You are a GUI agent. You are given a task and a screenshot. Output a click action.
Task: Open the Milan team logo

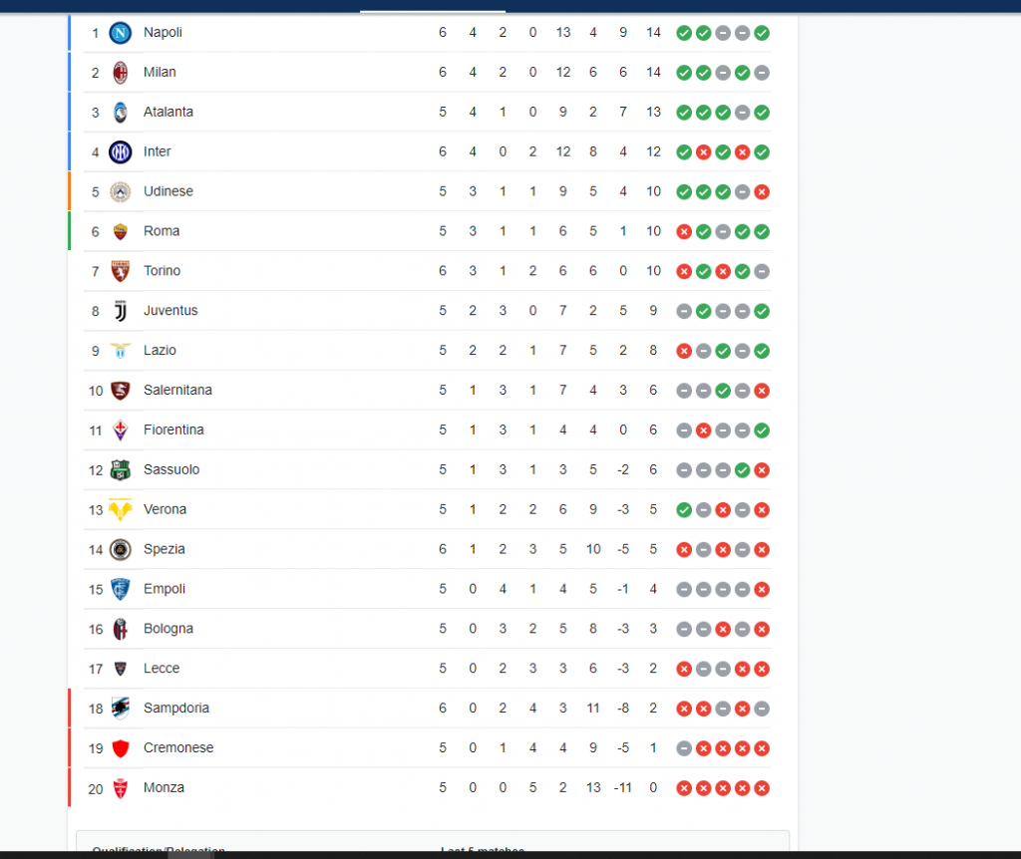pos(120,72)
